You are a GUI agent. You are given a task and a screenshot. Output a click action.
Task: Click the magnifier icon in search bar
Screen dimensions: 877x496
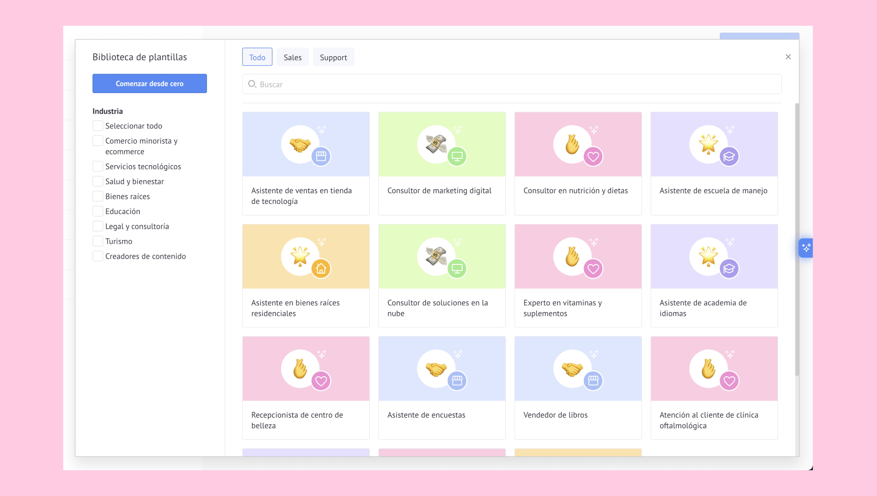(252, 84)
